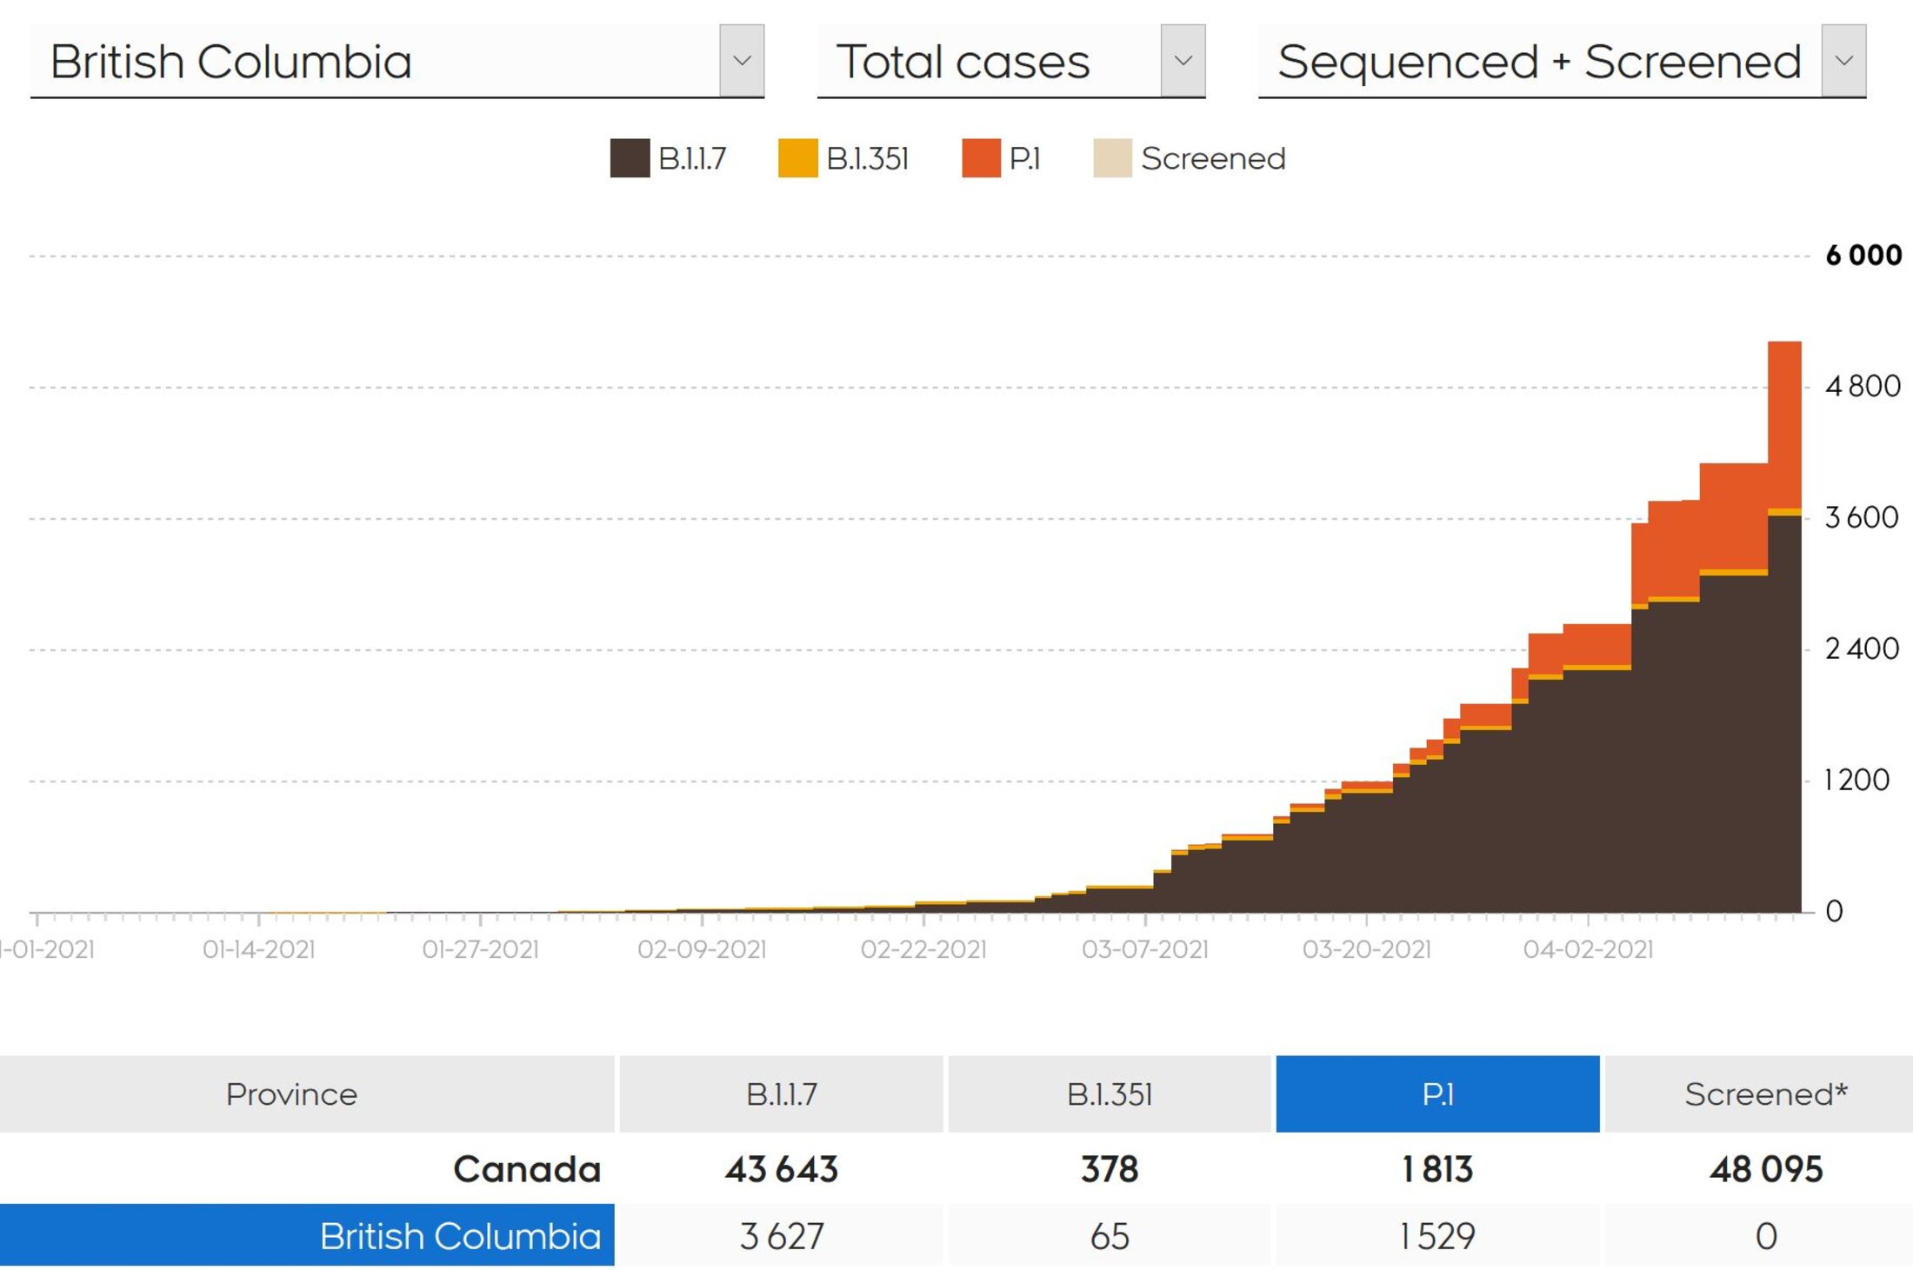Select the P.1 column header
Viewport: 1913px width, 1270px height.
1437,1094
